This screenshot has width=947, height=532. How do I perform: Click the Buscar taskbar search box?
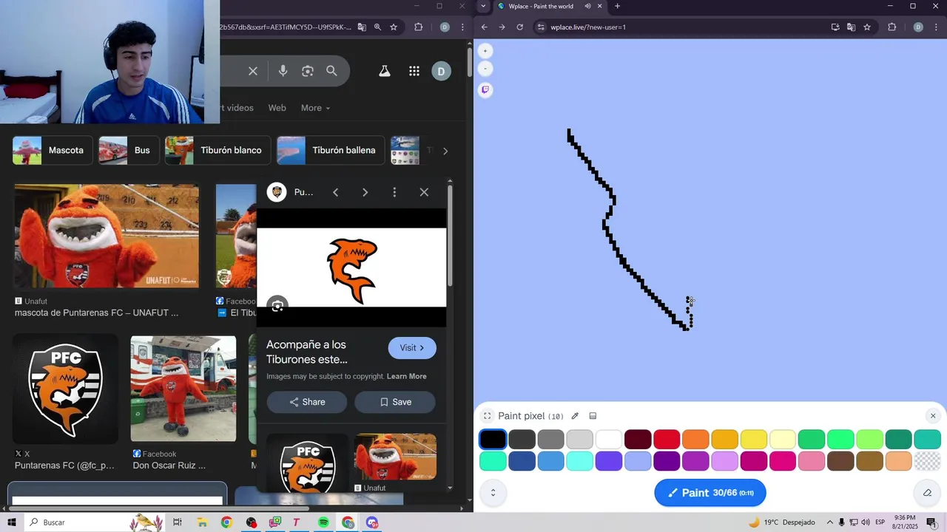(x=96, y=522)
